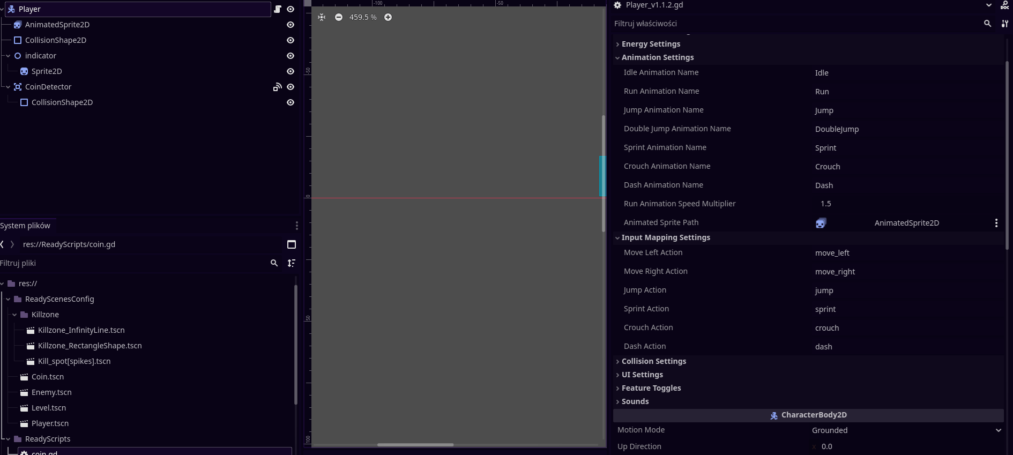
Task: Edit the Dash Action value field
Action: [x=906, y=347]
